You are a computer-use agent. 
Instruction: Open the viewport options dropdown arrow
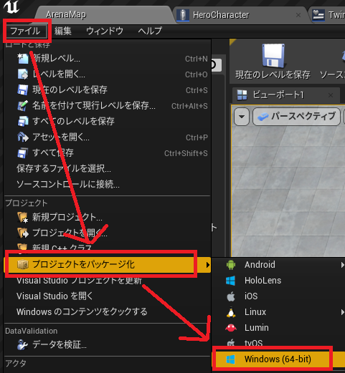point(242,117)
